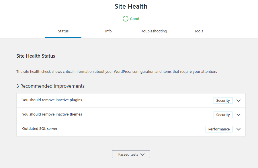Click the Performance badge label

(x=219, y=129)
